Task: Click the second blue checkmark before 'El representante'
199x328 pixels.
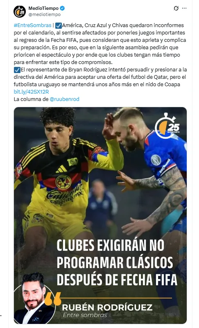Action: [x=17, y=70]
